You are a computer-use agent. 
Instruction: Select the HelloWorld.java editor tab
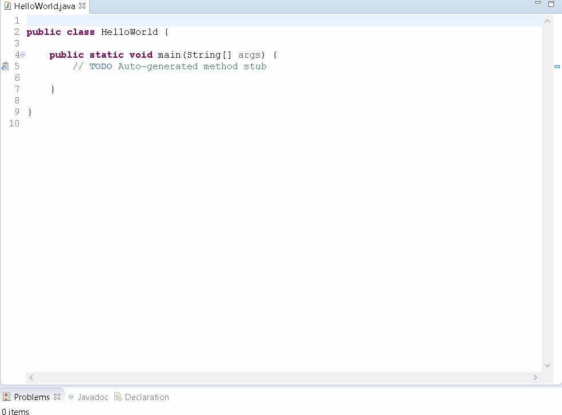coord(40,6)
